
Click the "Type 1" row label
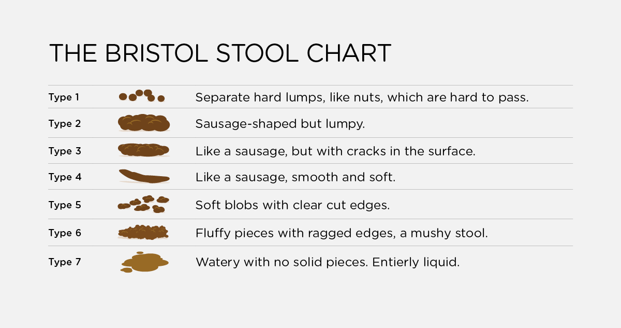[64, 97]
